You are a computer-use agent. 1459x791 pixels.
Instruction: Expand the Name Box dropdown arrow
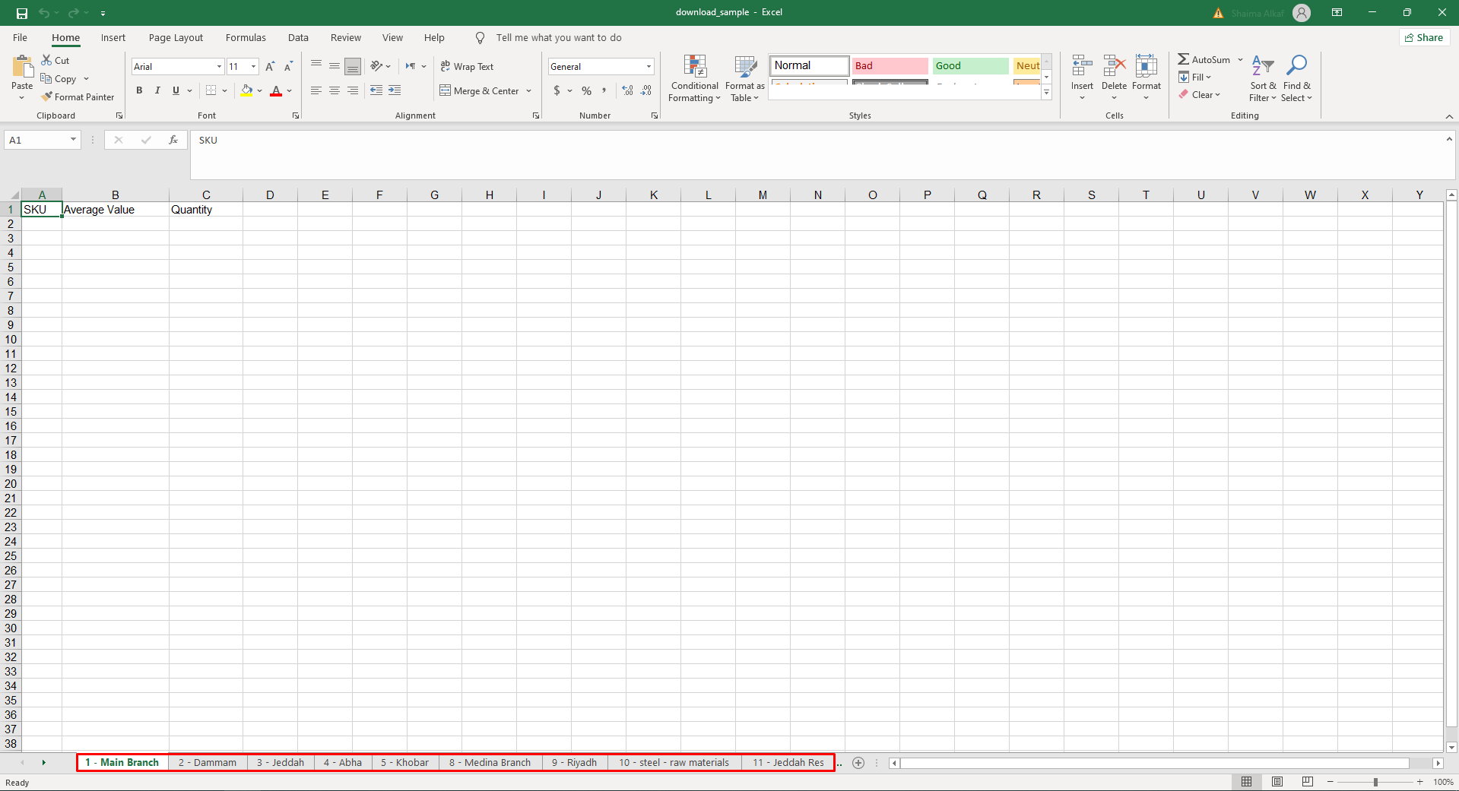point(73,140)
